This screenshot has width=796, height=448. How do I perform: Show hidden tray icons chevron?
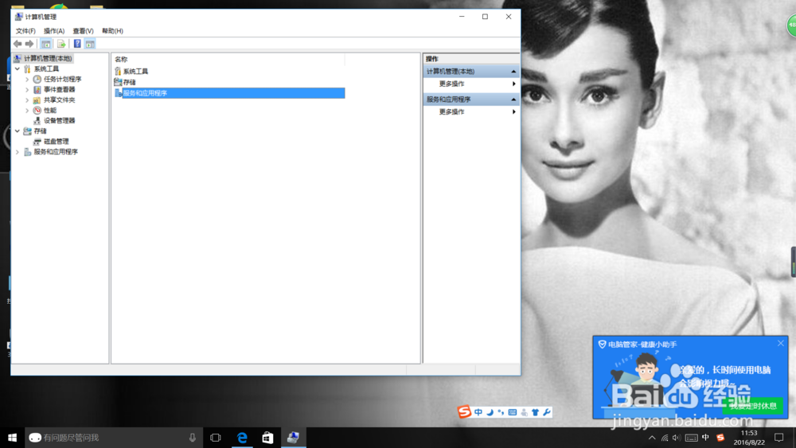[x=652, y=438]
